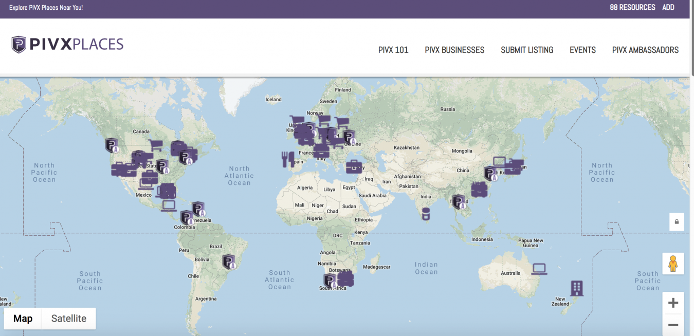The image size is (694, 336).
Task: Click the Street View pegman icon
Action: [673, 264]
